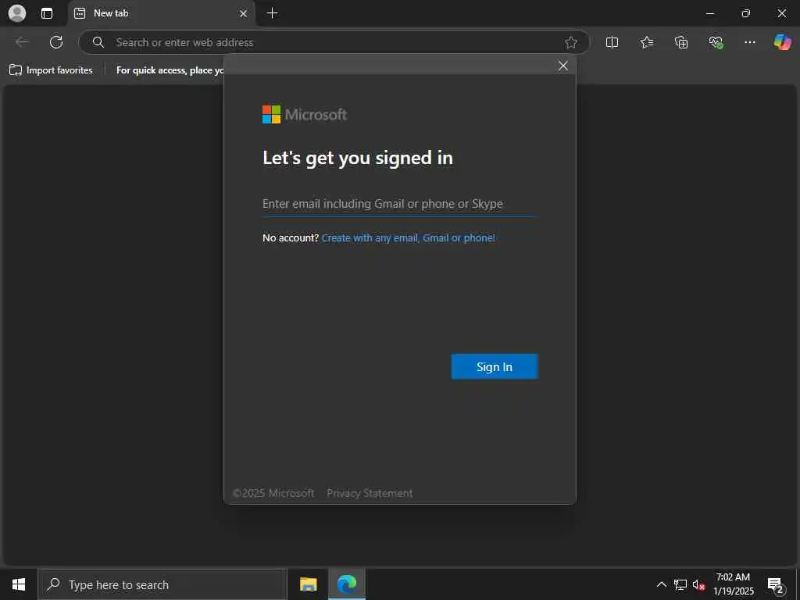The width and height of the screenshot is (800, 600).
Task: Focus the Search or enter web address bar
Action: (x=334, y=42)
